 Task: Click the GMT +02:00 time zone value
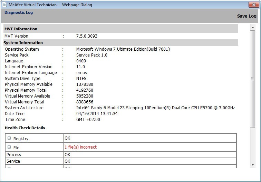click(x=88, y=120)
